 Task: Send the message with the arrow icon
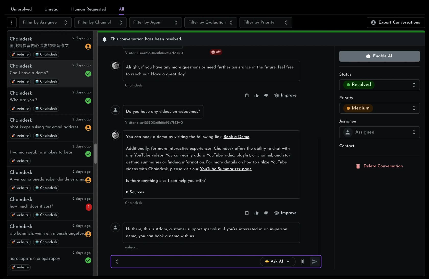pyautogui.click(x=315, y=261)
